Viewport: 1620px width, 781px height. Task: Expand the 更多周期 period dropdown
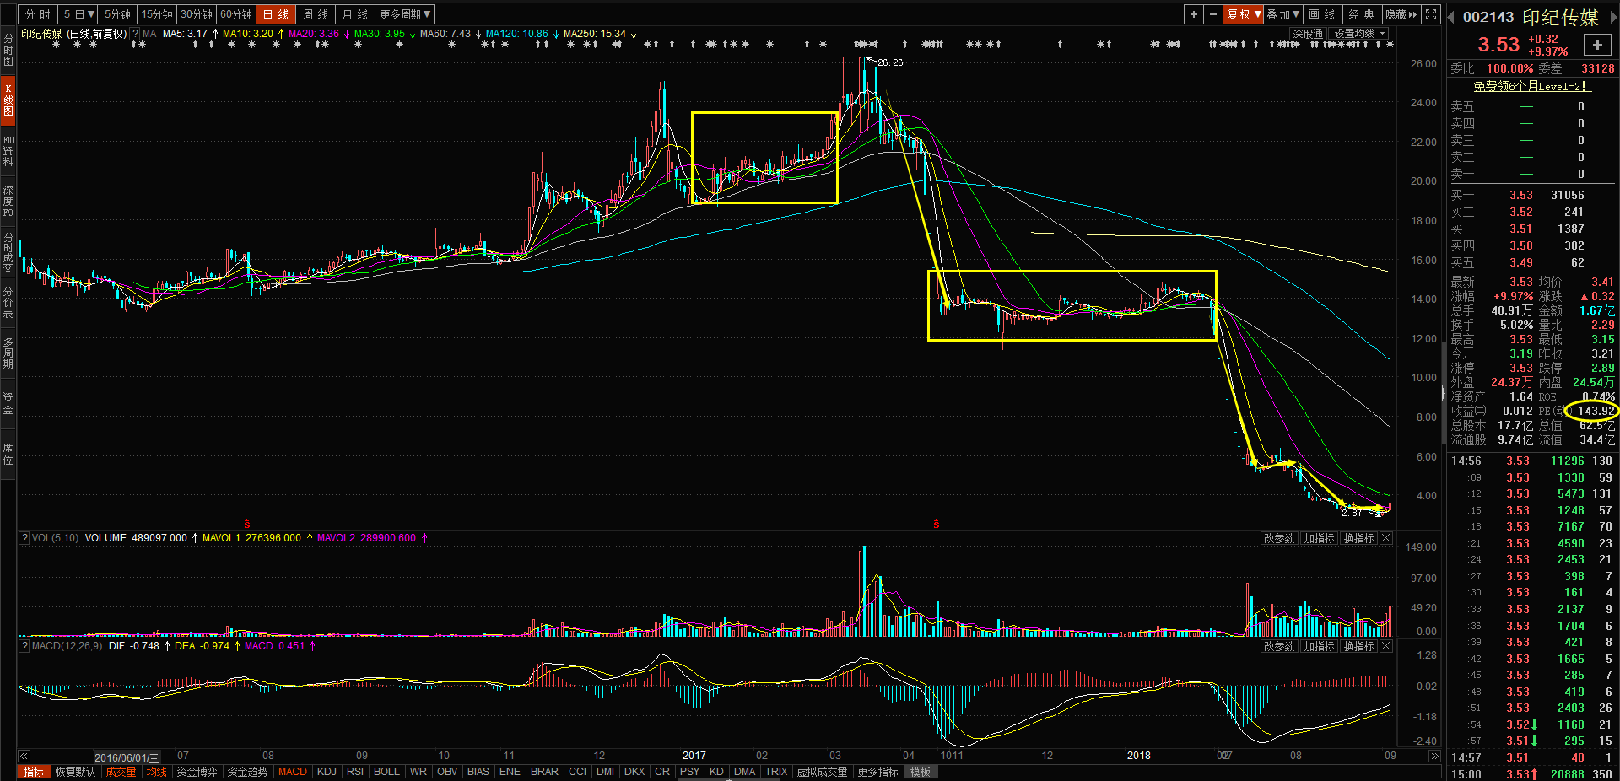[405, 14]
